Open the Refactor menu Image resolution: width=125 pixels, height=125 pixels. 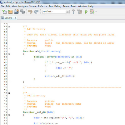click(x=42, y=6)
